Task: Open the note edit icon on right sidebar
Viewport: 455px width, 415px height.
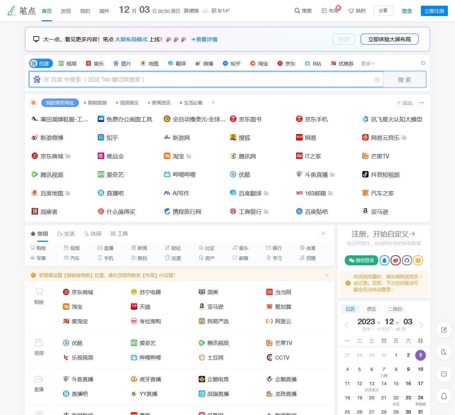Action: (444, 330)
